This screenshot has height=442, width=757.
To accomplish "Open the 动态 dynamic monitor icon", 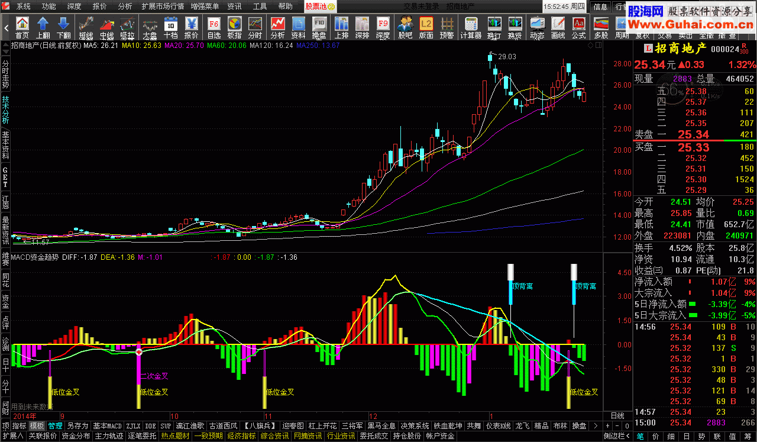I will (537, 27).
